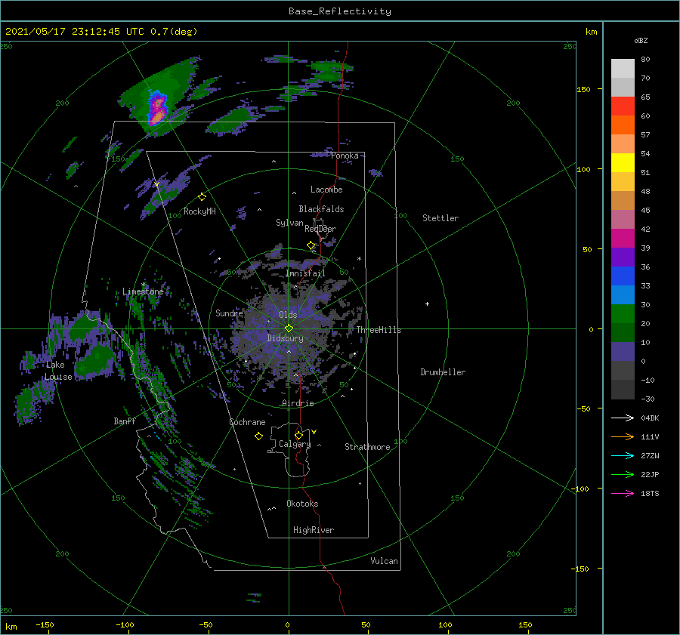This screenshot has height=635, width=680.
Task: Click the Sylvan label
Action: (x=289, y=223)
